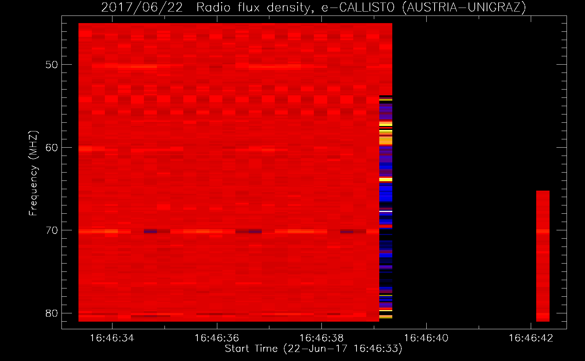The height and width of the screenshot is (361, 585).
Task: Click the multicolored blue-yellow spectrum column
Action: (x=386, y=207)
